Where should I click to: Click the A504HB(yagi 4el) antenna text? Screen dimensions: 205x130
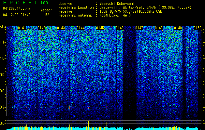[115, 15]
